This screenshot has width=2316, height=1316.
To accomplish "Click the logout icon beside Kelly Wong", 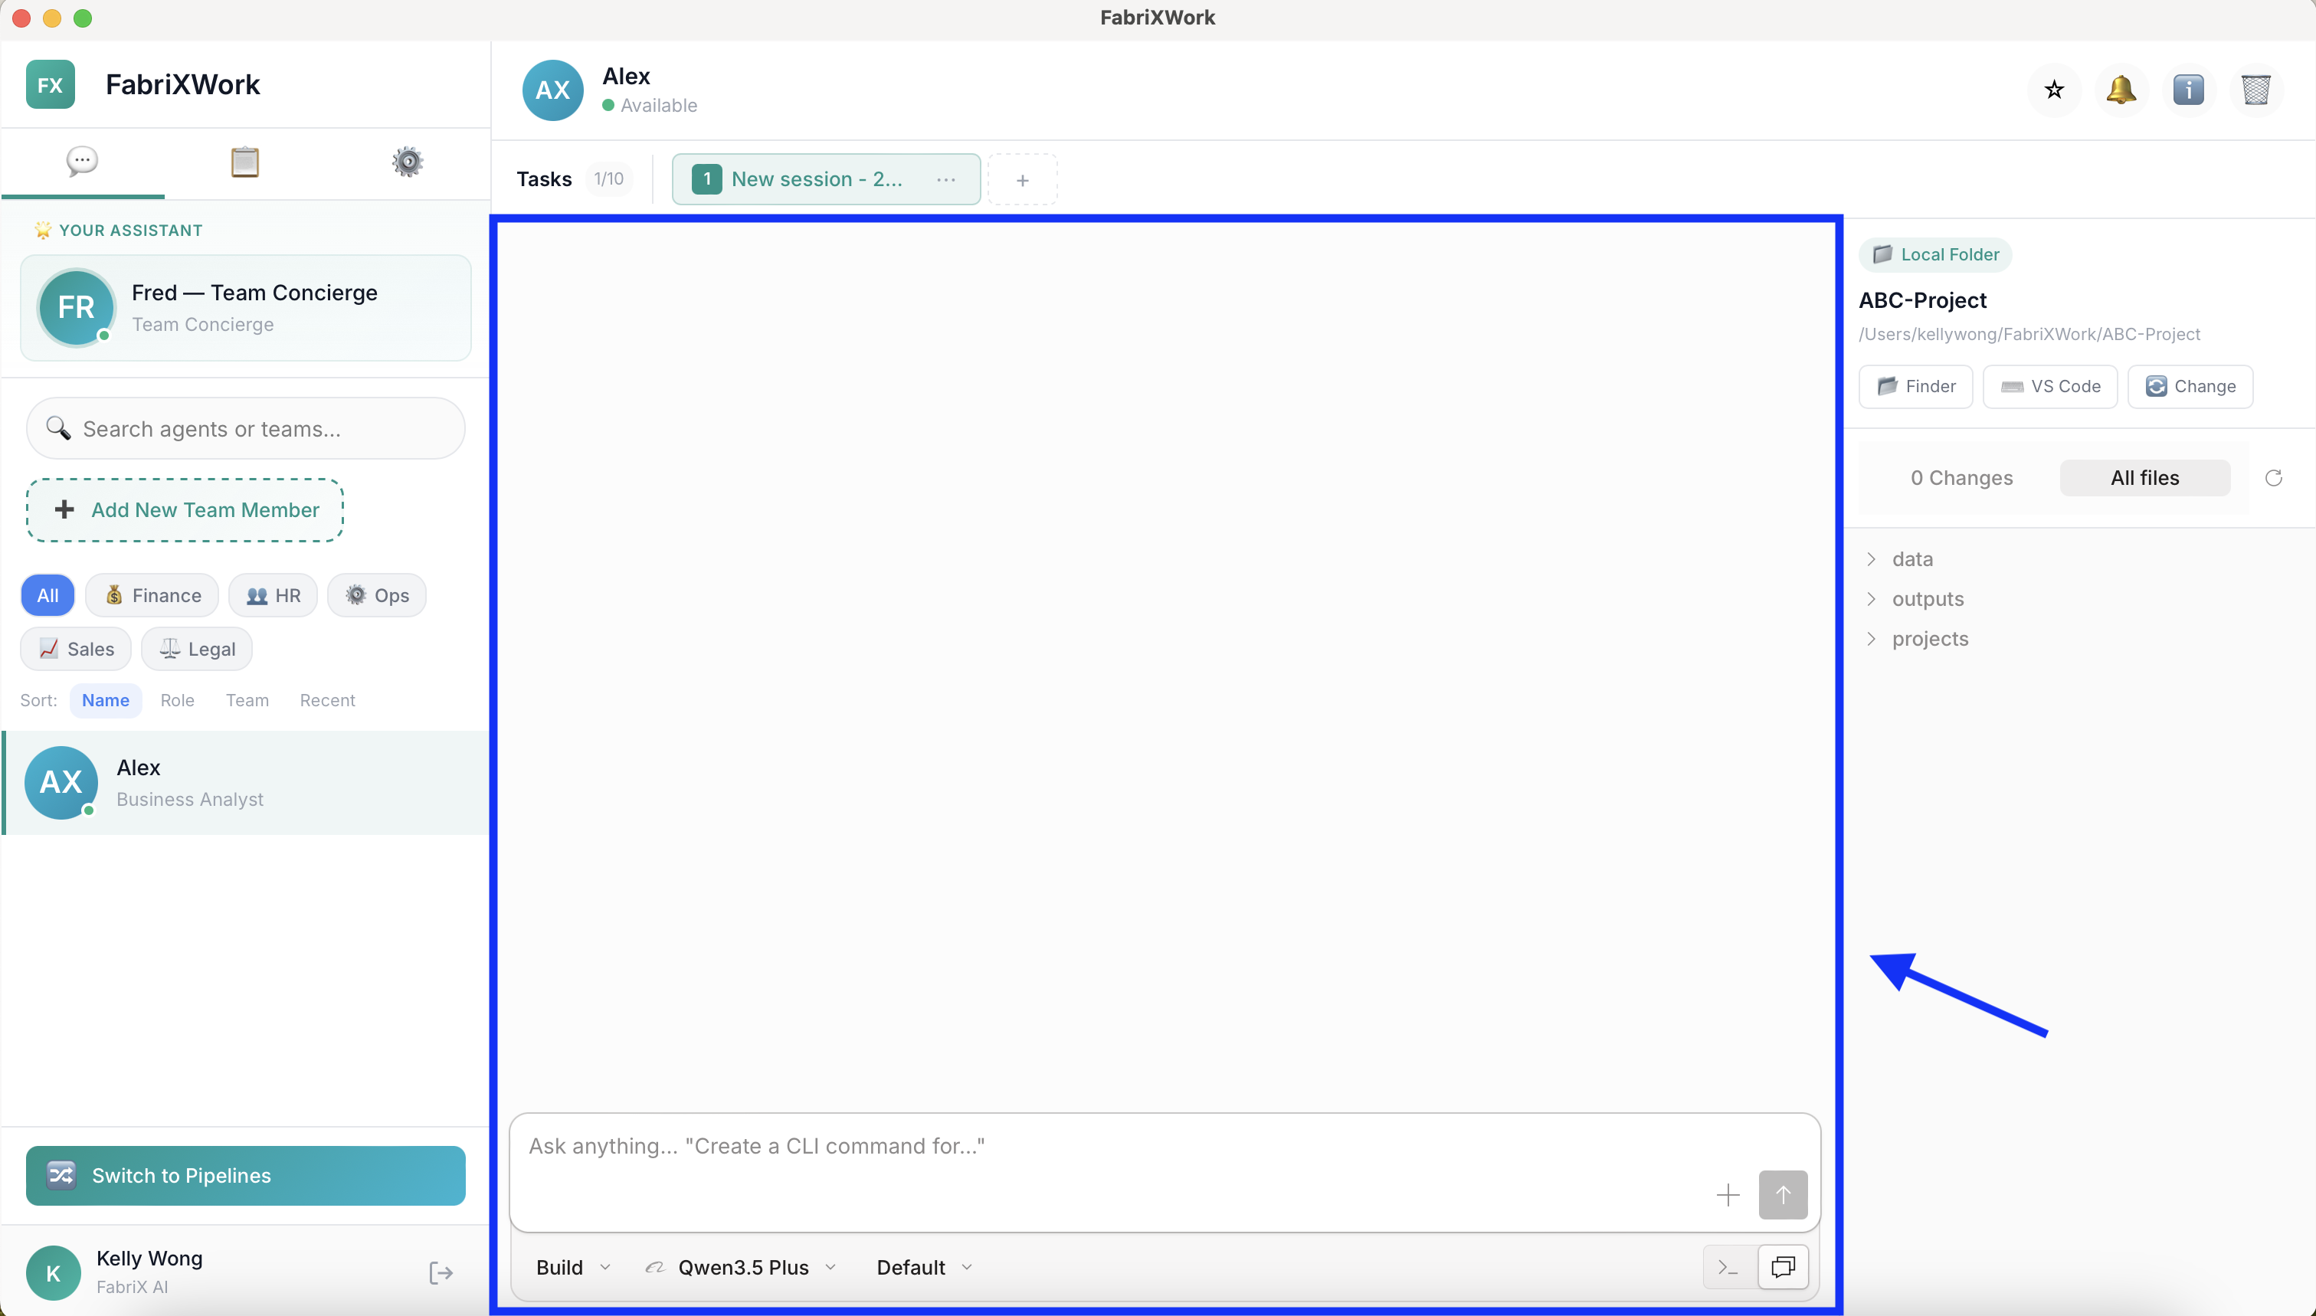I will [441, 1272].
